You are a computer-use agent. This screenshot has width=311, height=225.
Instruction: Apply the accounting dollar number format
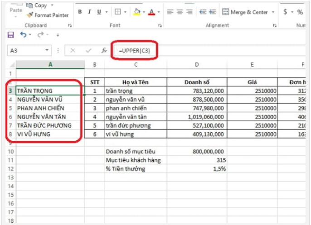(285, 12)
